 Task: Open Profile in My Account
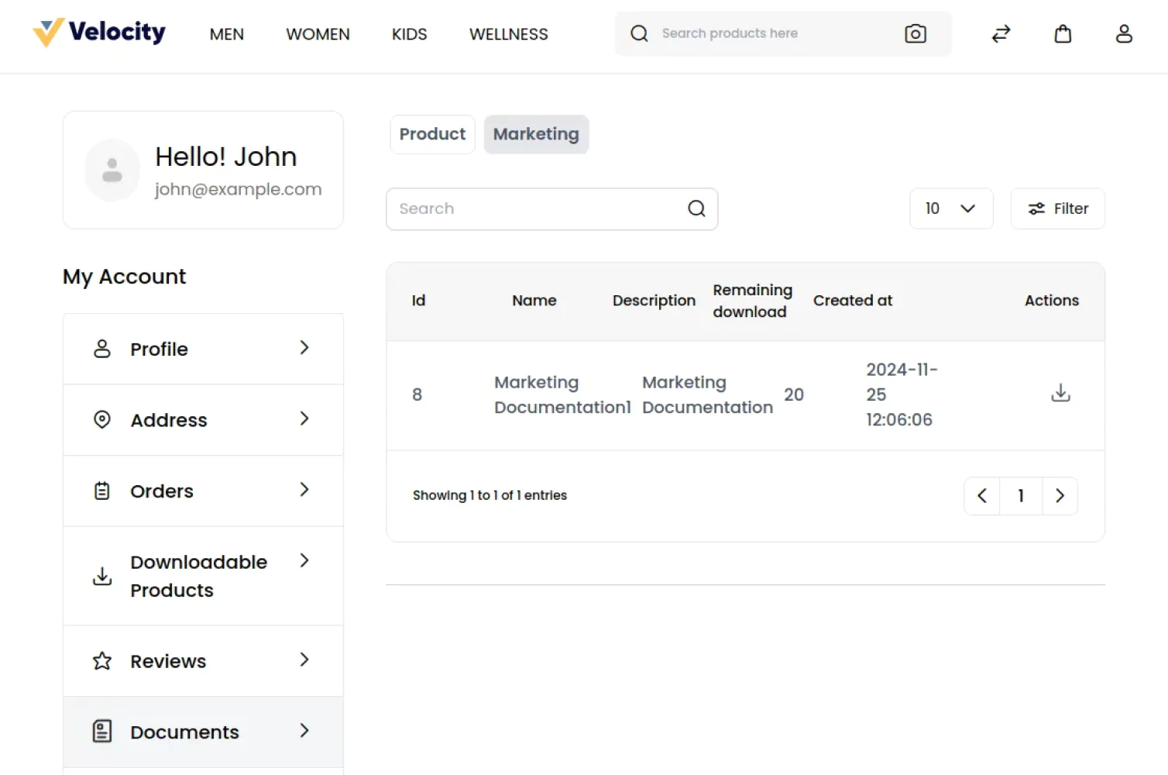203,349
